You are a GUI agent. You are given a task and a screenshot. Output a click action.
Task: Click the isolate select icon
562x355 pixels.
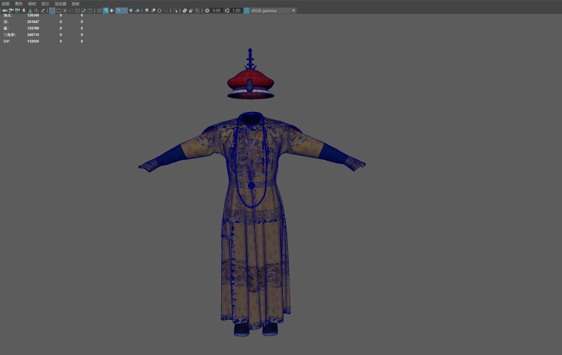pos(175,11)
